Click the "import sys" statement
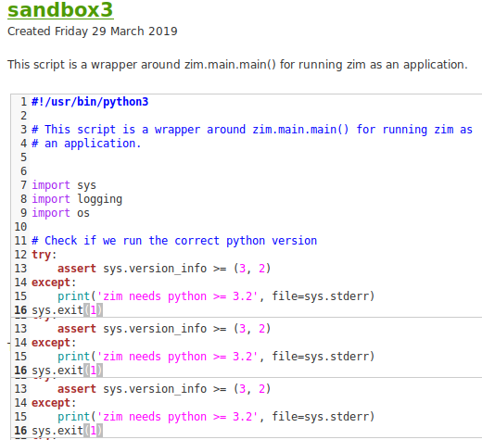The height and width of the screenshot is (440, 482). click(64, 185)
